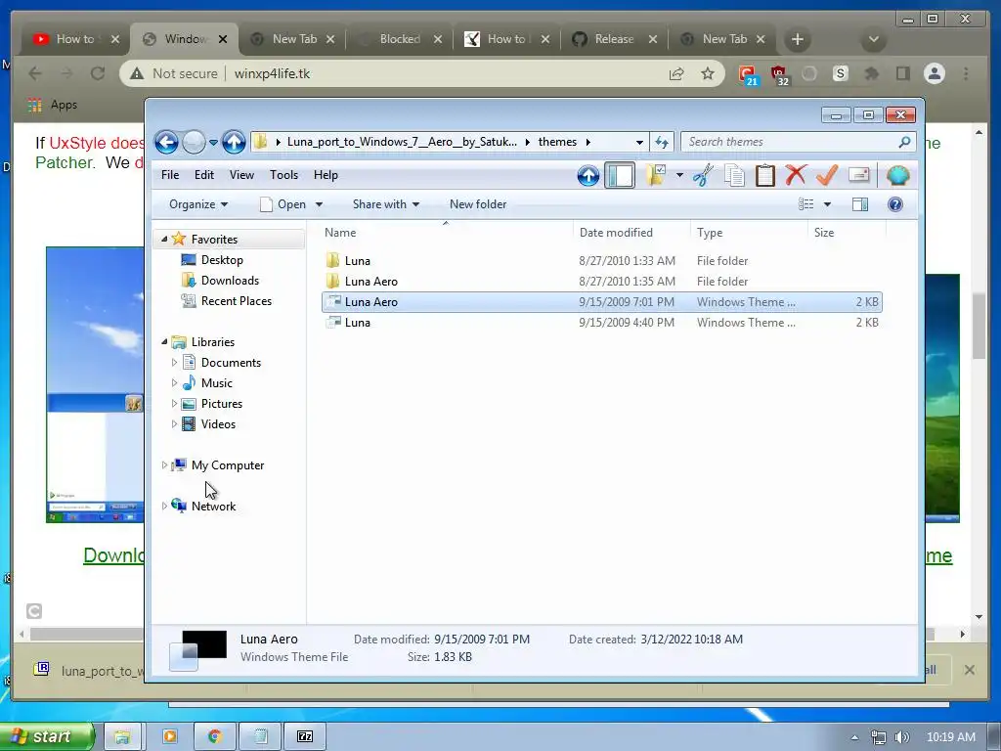Screen dimensions: 1001x751
Task: Sort by the Type column header
Action: pos(749,233)
